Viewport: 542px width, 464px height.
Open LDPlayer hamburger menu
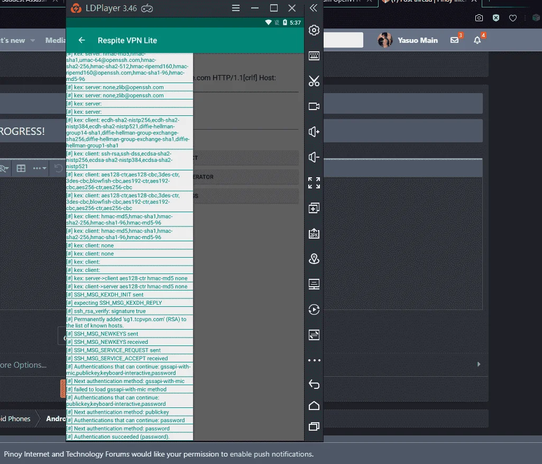[x=236, y=8]
